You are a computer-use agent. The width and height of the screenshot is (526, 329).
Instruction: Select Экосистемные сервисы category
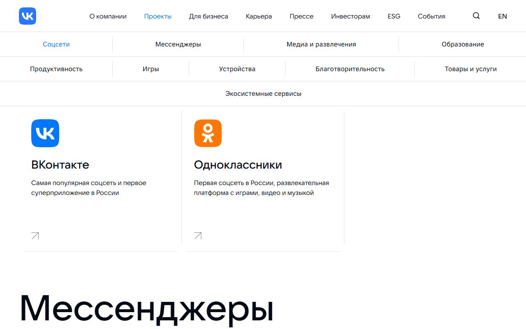tap(263, 94)
